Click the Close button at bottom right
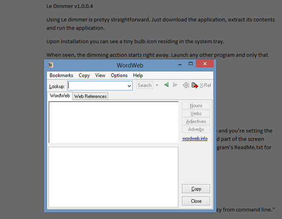This screenshot has width=282, height=219. pos(196,201)
